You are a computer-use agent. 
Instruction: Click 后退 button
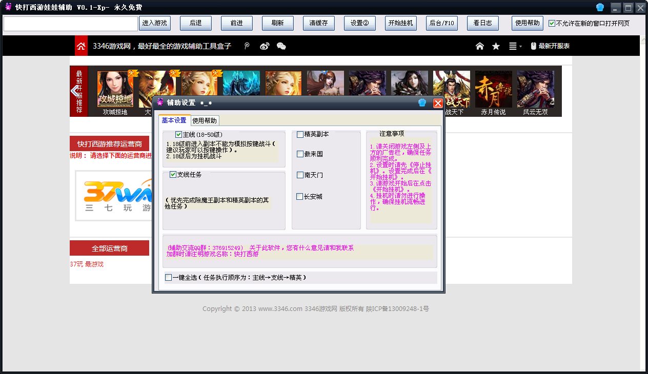click(x=196, y=23)
